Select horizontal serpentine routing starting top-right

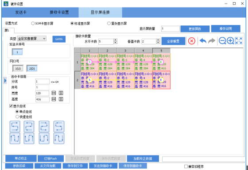pos(59,127)
